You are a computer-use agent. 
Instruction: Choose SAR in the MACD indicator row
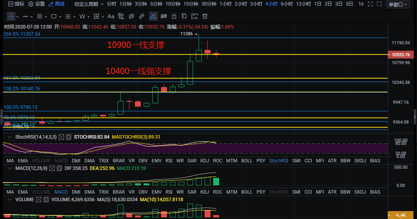tap(192, 192)
